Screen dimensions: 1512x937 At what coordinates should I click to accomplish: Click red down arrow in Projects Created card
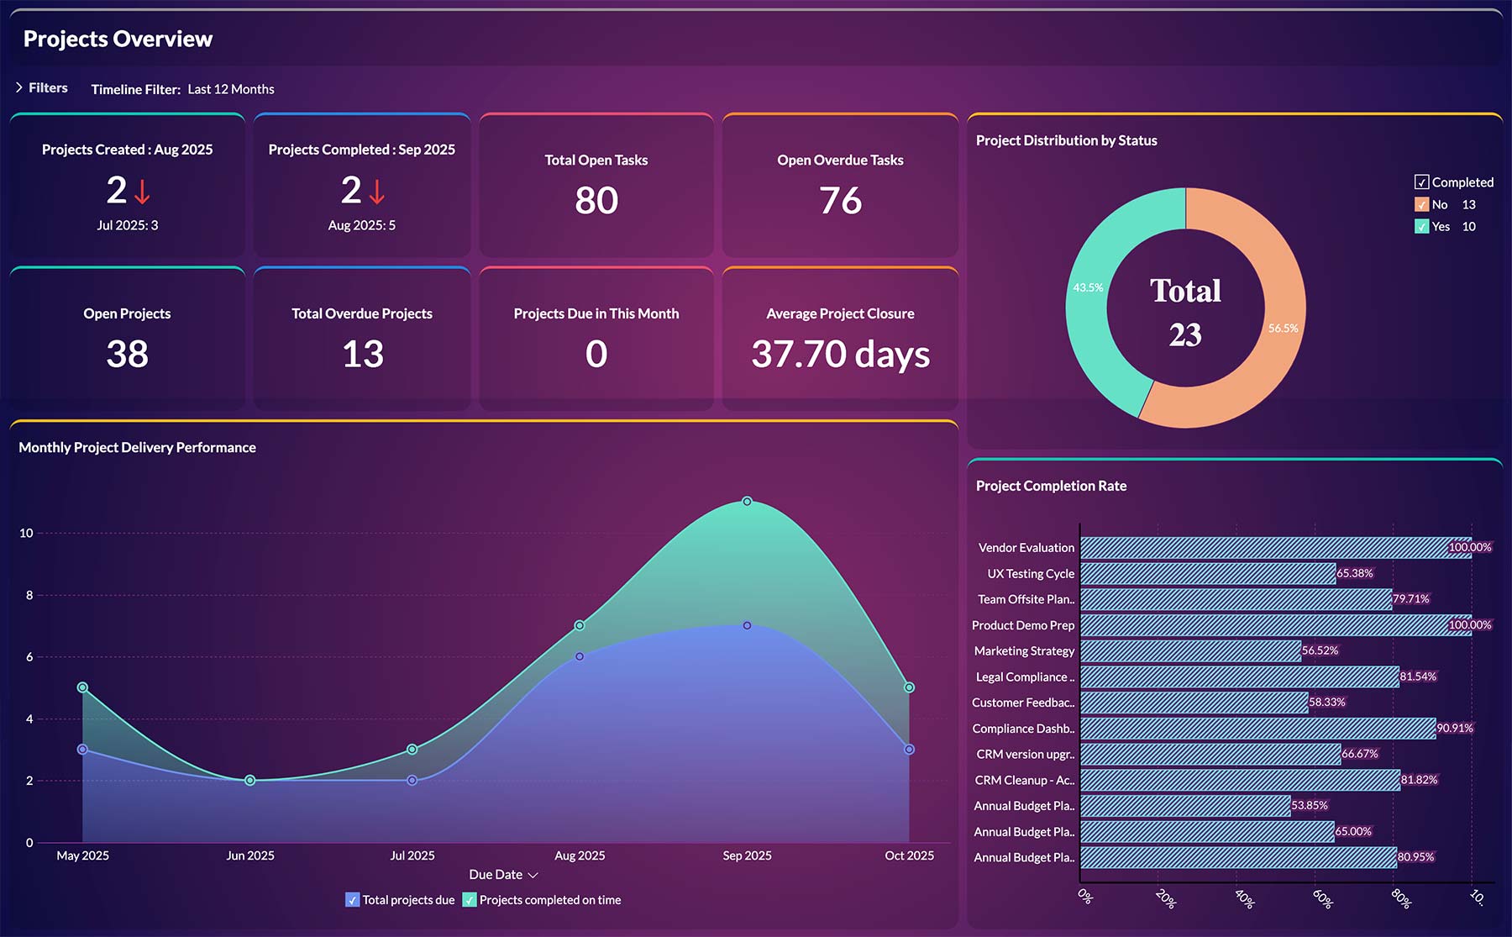142,192
